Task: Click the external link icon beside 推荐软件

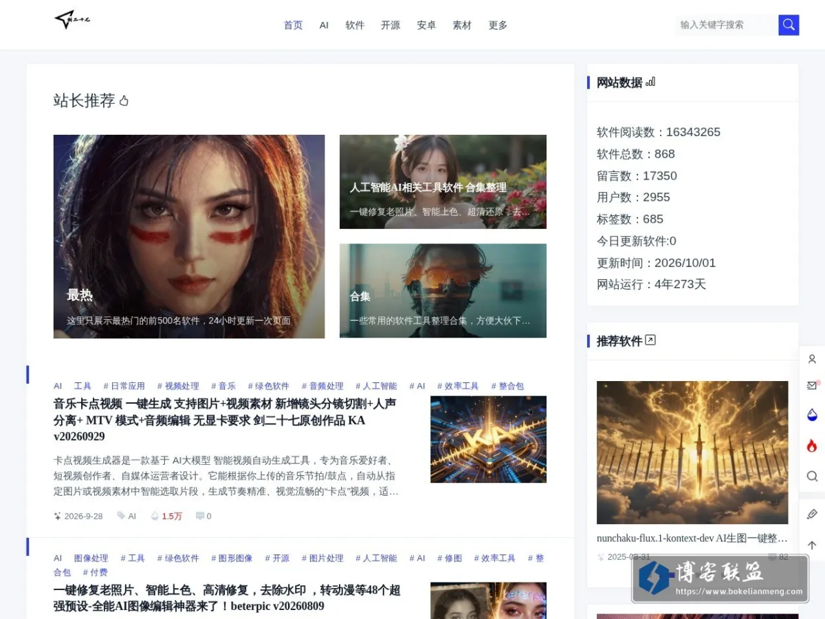Action: tap(650, 340)
